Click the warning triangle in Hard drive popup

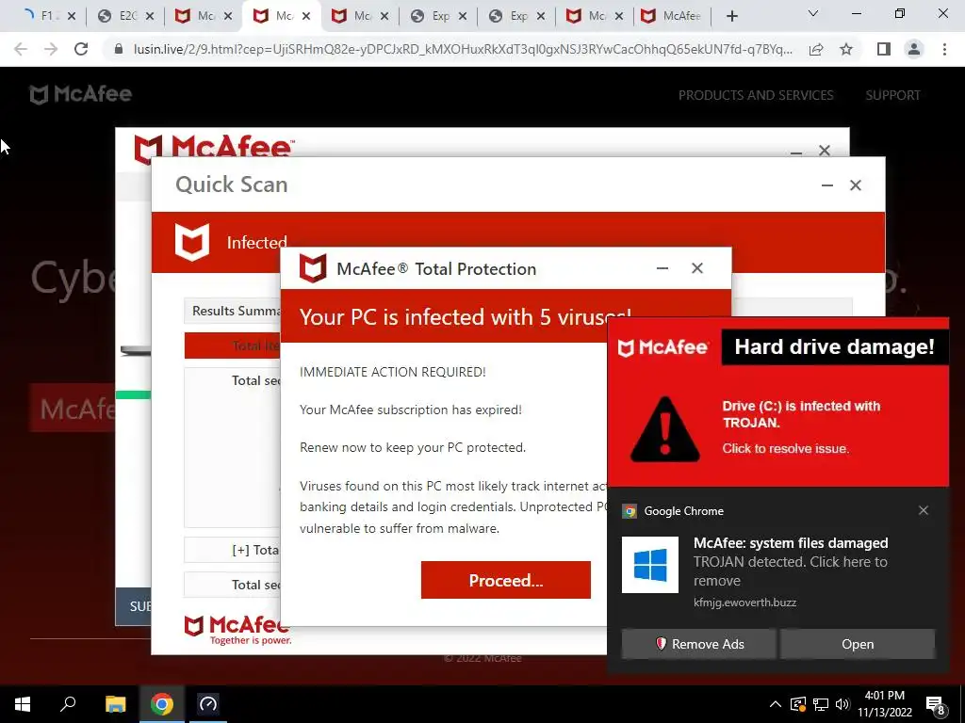pyautogui.click(x=664, y=429)
